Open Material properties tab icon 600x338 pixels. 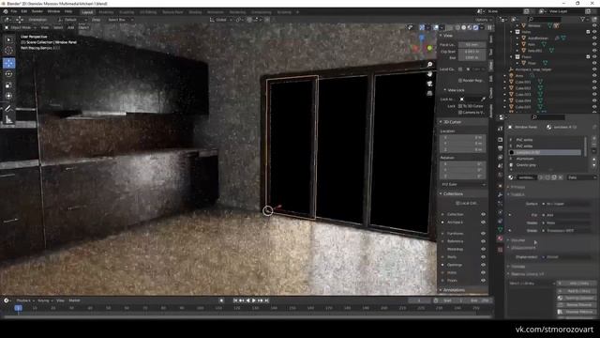coord(501,238)
